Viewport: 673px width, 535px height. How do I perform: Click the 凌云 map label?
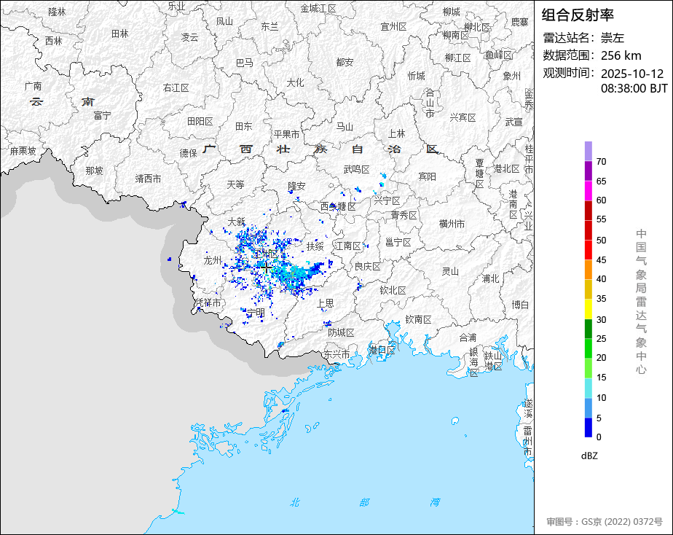tap(189, 37)
